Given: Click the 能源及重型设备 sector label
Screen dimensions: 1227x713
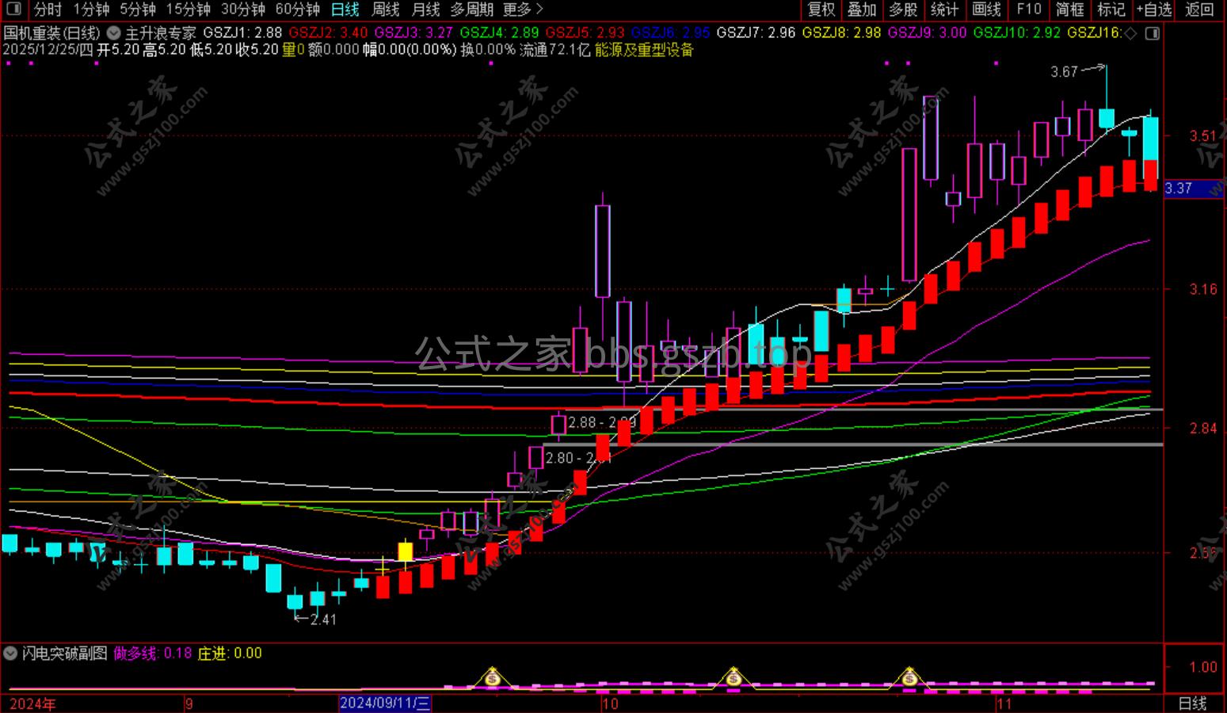Looking at the screenshot, I should 644,50.
